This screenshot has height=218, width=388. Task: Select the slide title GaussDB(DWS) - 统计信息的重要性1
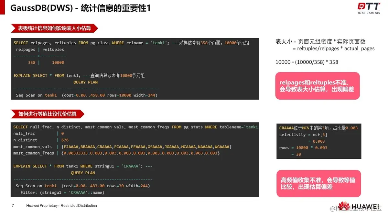81,8
